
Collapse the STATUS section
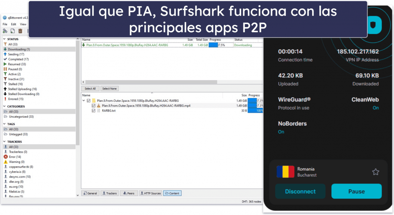(4, 39)
